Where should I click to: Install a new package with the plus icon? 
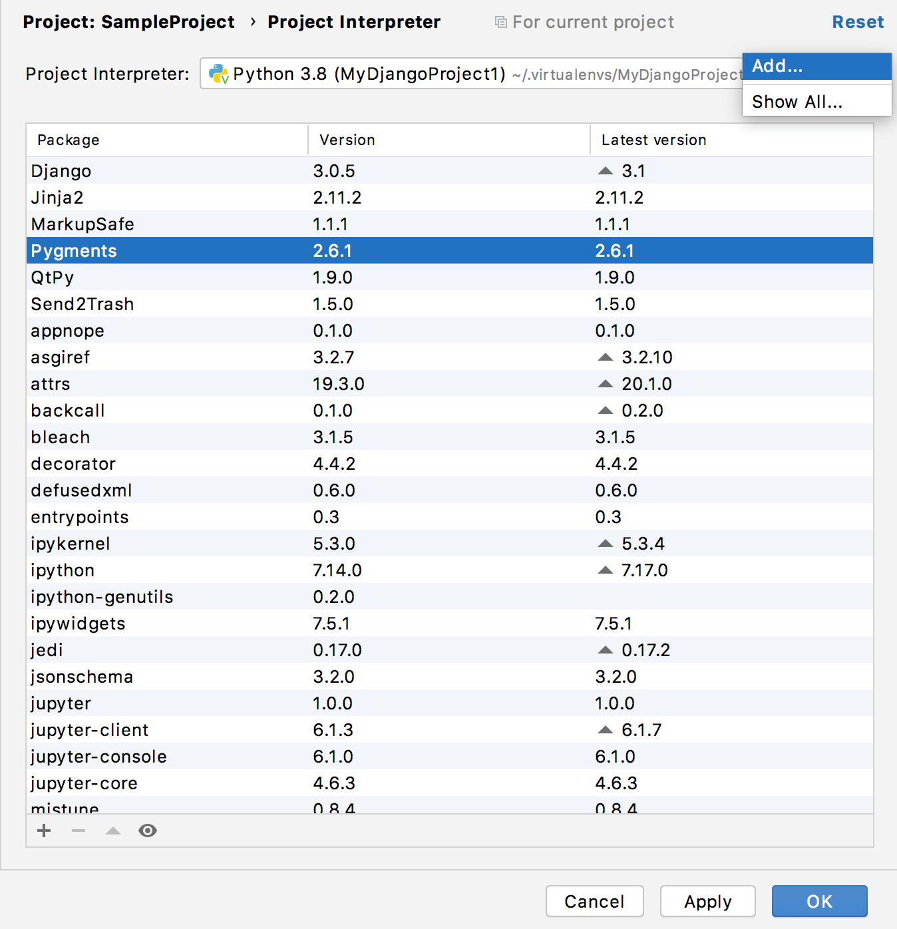coord(43,831)
